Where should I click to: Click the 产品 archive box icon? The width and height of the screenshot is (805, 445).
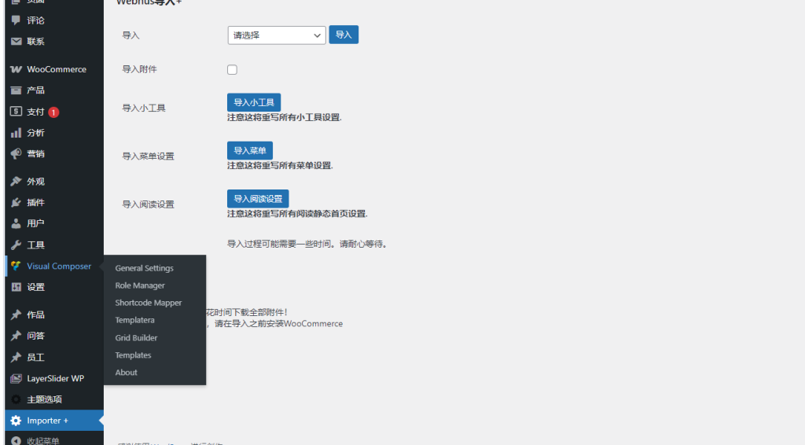16,90
